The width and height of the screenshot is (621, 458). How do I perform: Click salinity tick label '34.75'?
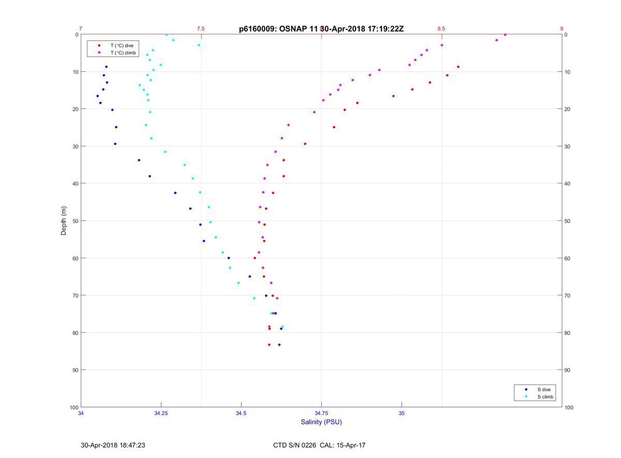pyautogui.click(x=321, y=413)
